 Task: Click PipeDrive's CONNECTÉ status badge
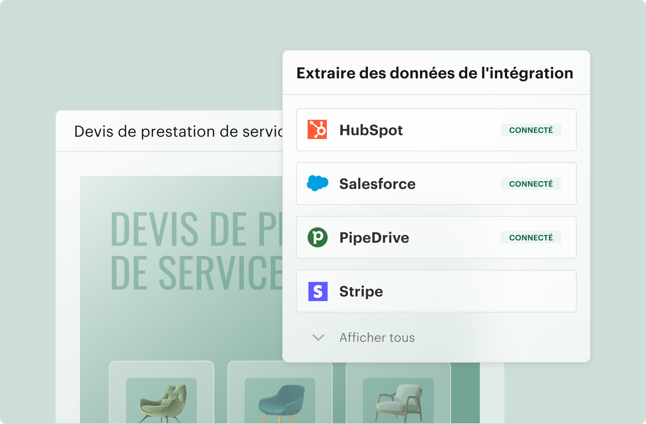click(x=531, y=237)
